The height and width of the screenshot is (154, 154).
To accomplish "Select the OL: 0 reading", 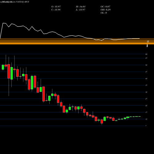I will click(x=103, y=13).
